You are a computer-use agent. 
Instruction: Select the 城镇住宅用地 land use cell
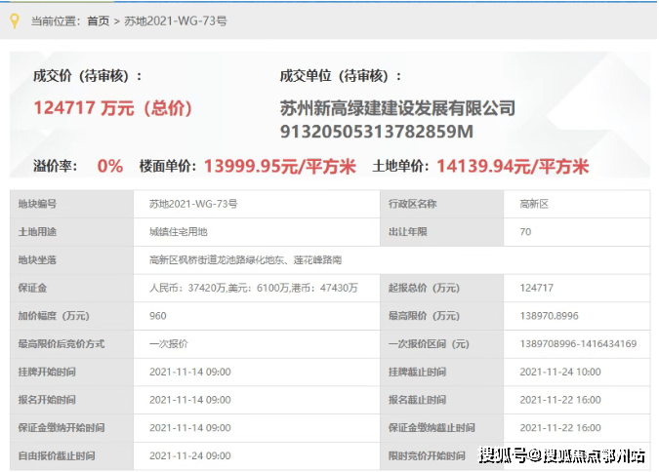tap(178, 232)
